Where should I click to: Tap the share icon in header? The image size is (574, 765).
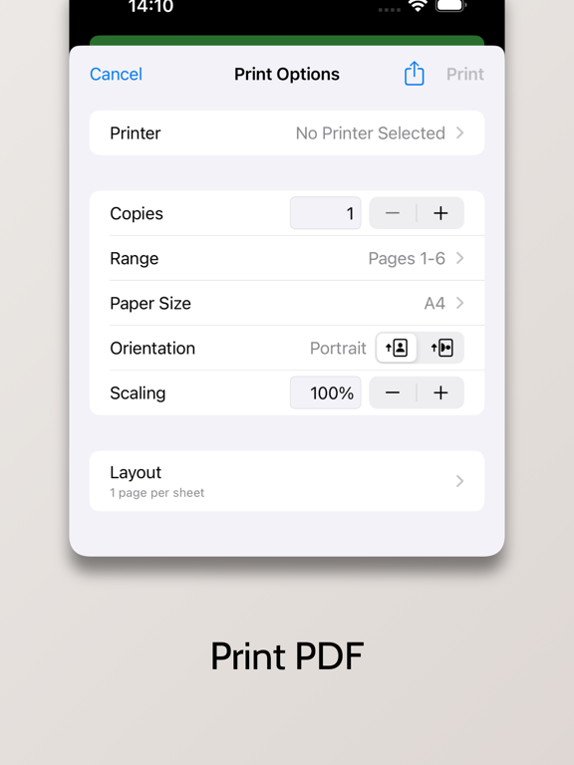[x=414, y=74]
